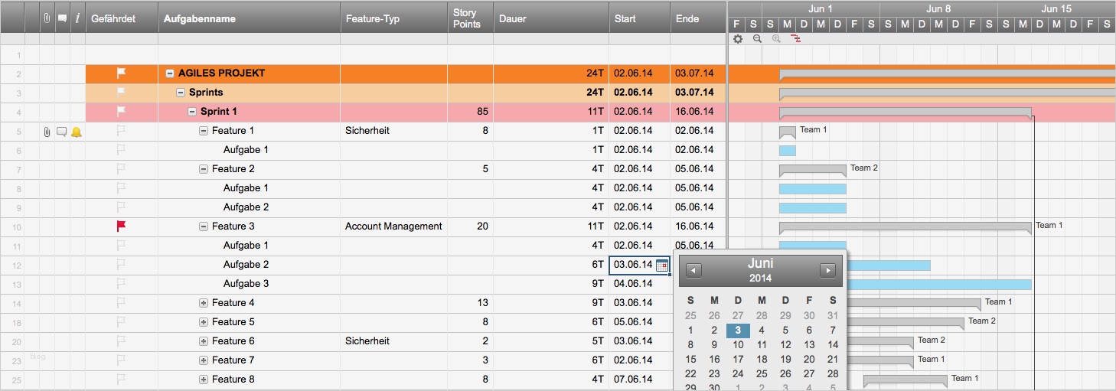
Task: Toggle the at-risk flag for Feature 6
Action: point(121,341)
